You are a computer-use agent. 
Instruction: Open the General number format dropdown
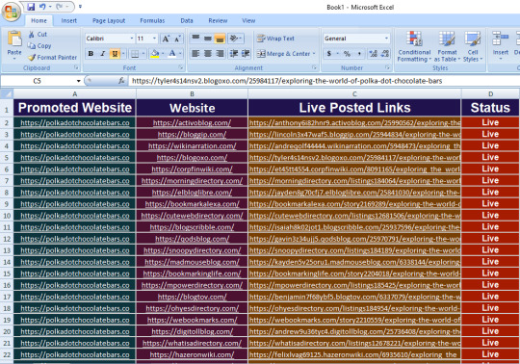coord(386,39)
